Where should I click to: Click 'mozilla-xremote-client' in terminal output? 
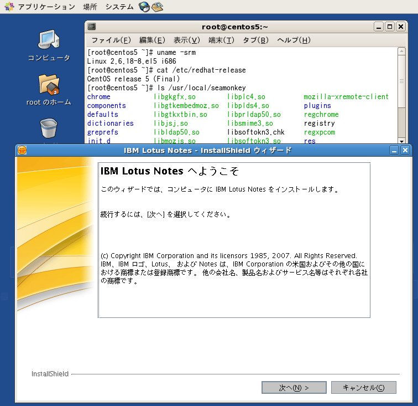point(346,97)
